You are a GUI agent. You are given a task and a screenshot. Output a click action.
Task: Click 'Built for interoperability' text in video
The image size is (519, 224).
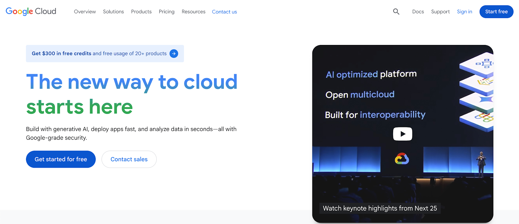(375, 115)
